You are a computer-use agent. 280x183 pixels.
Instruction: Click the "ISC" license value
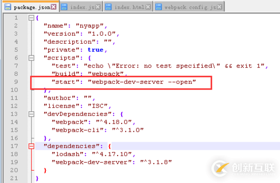coord(98,106)
